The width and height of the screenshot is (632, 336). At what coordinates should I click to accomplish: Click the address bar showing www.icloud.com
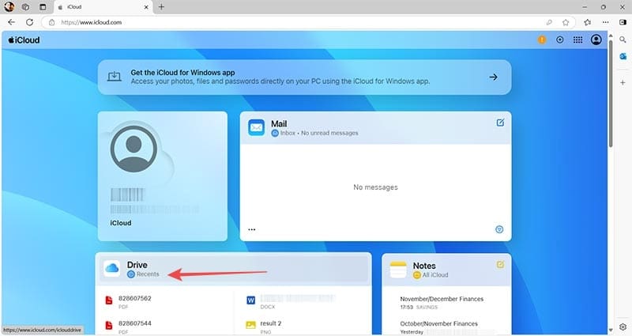[237, 22]
